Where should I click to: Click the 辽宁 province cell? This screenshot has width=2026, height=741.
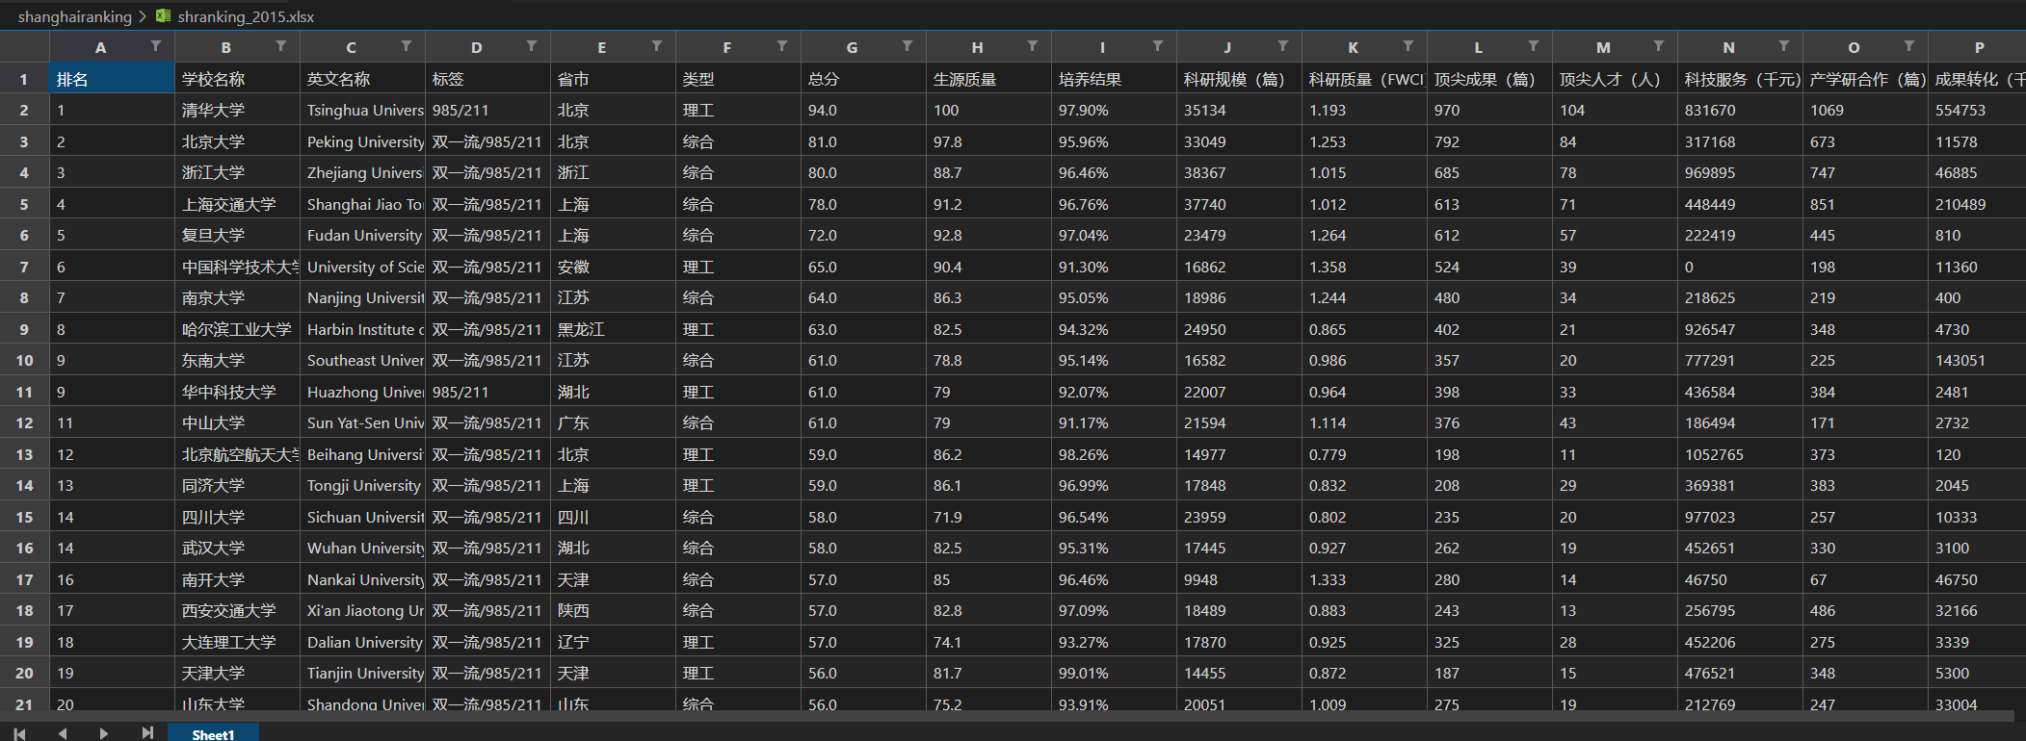coord(613,642)
